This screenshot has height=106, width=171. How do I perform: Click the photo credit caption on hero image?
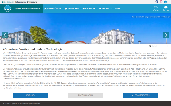click(151, 17)
